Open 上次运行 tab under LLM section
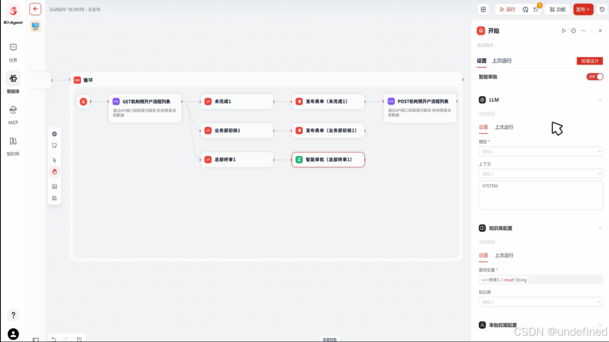Viewport: 609px width, 342px height. pyautogui.click(x=504, y=127)
